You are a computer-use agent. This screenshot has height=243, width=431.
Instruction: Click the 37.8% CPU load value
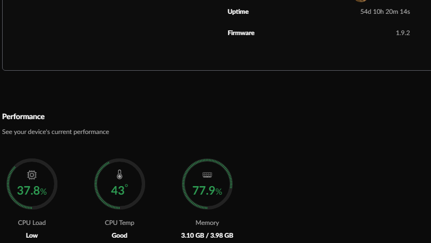(x=32, y=190)
